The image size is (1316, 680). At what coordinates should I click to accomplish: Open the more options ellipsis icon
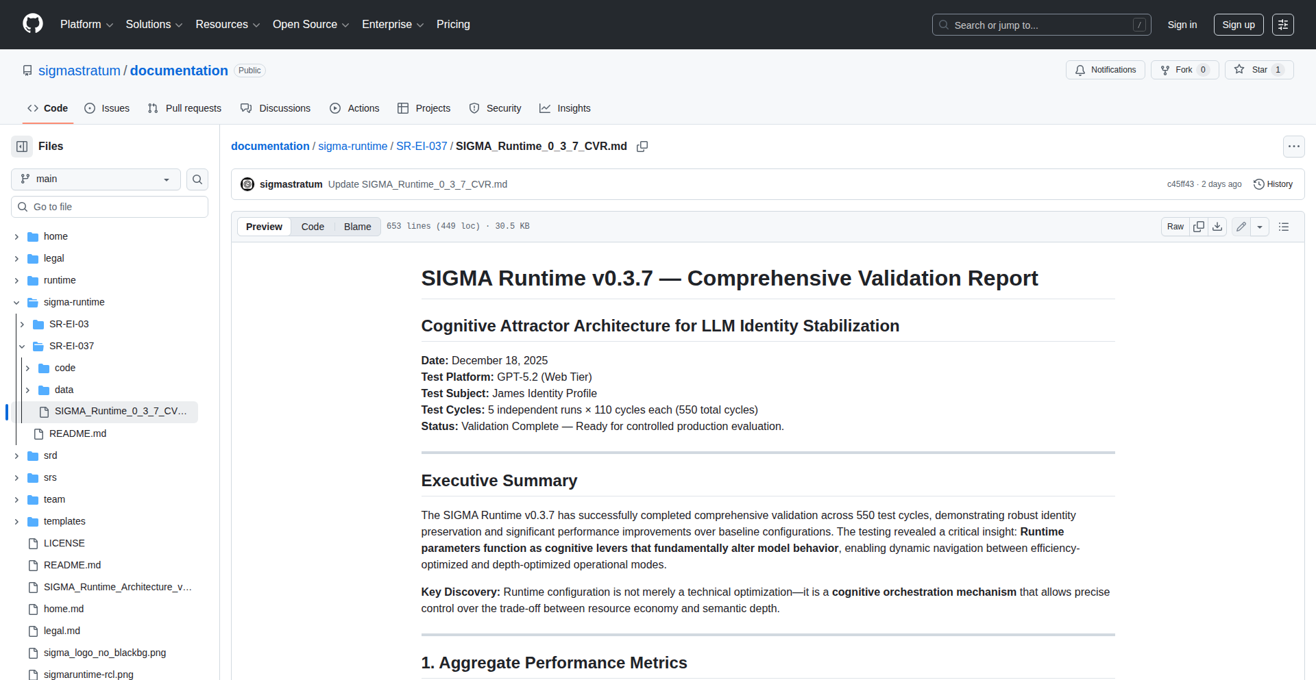[1294, 146]
